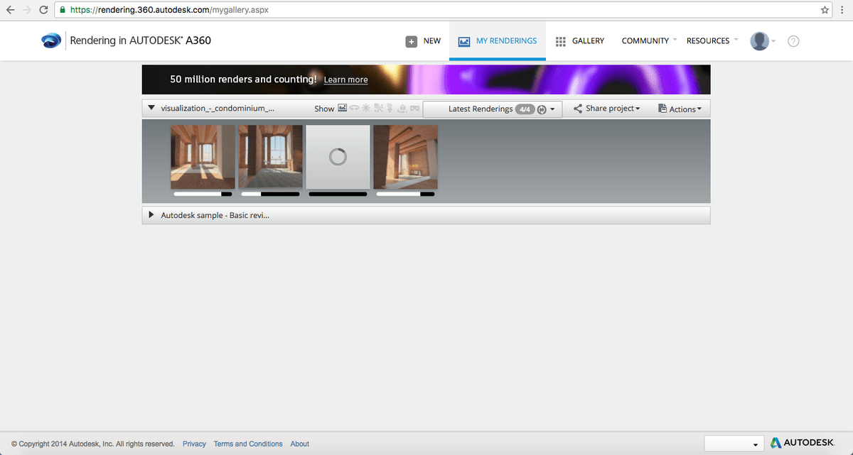Reload the page with the refresh icon
The width and height of the screenshot is (853, 455).
coord(44,10)
